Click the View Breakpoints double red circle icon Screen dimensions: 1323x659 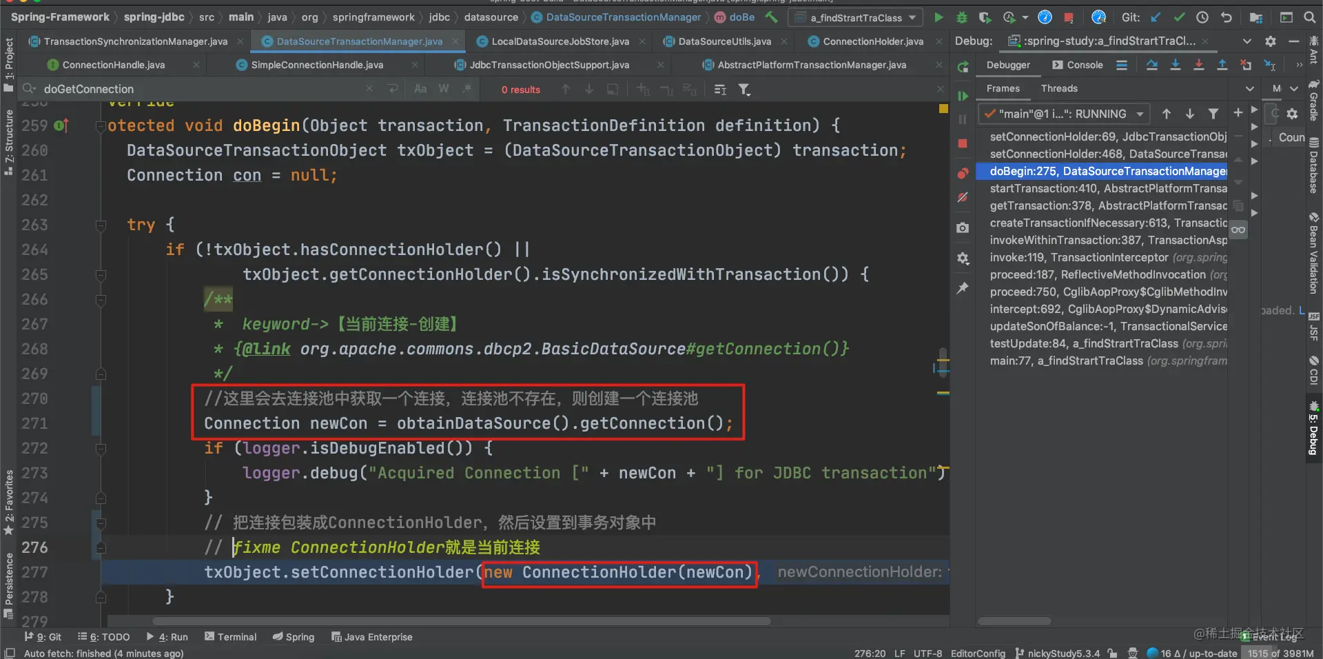pos(963,173)
